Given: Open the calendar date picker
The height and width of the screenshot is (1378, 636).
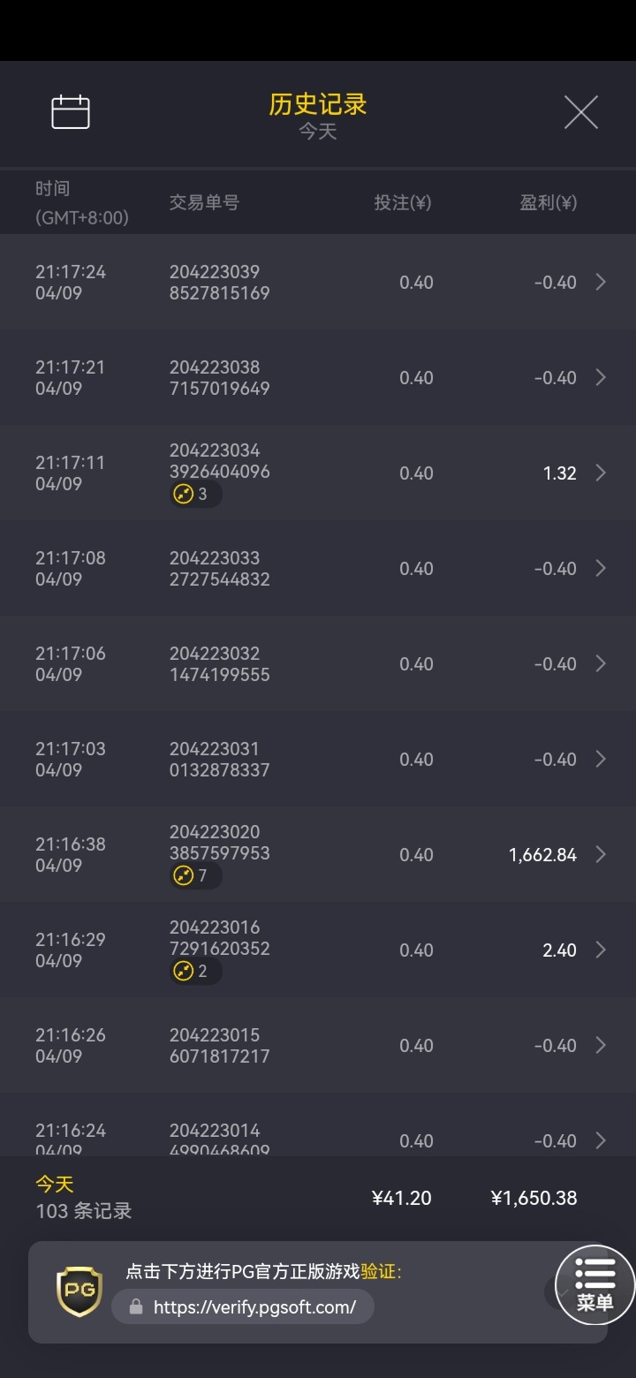Looking at the screenshot, I should coord(71,112).
